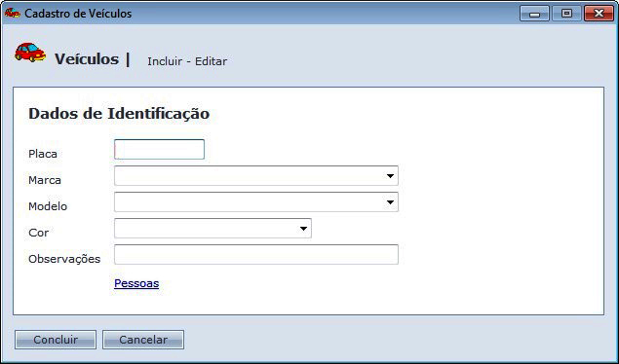The image size is (619, 364).
Task: Click into the Observações text field
Action: 256,254
